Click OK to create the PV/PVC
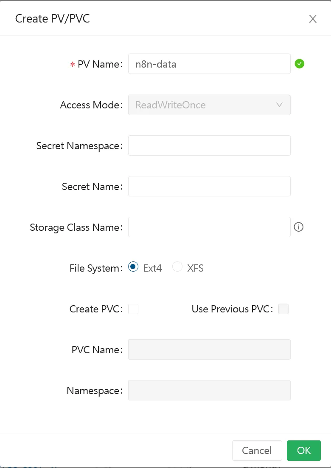 [304, 450]
